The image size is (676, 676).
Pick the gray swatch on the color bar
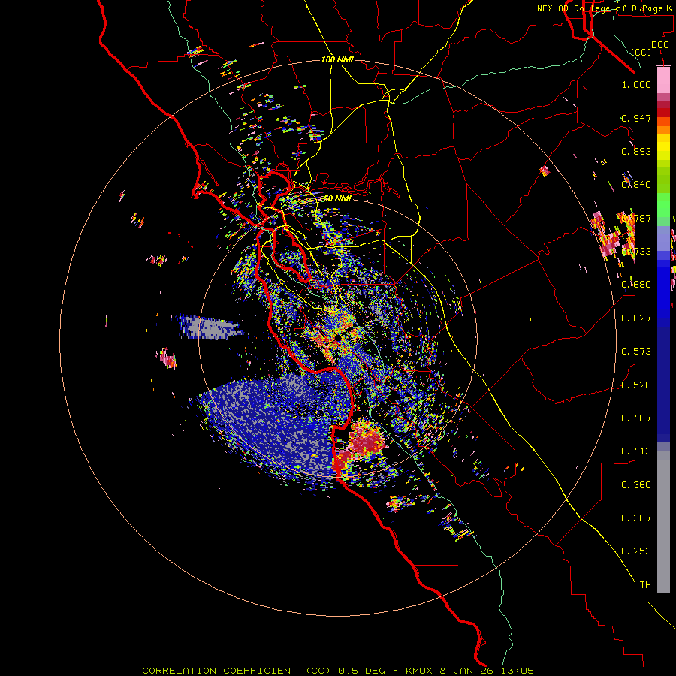[663, 522]
